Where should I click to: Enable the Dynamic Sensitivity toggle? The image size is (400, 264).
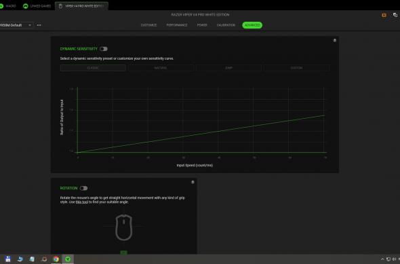[x=104, y=49]
